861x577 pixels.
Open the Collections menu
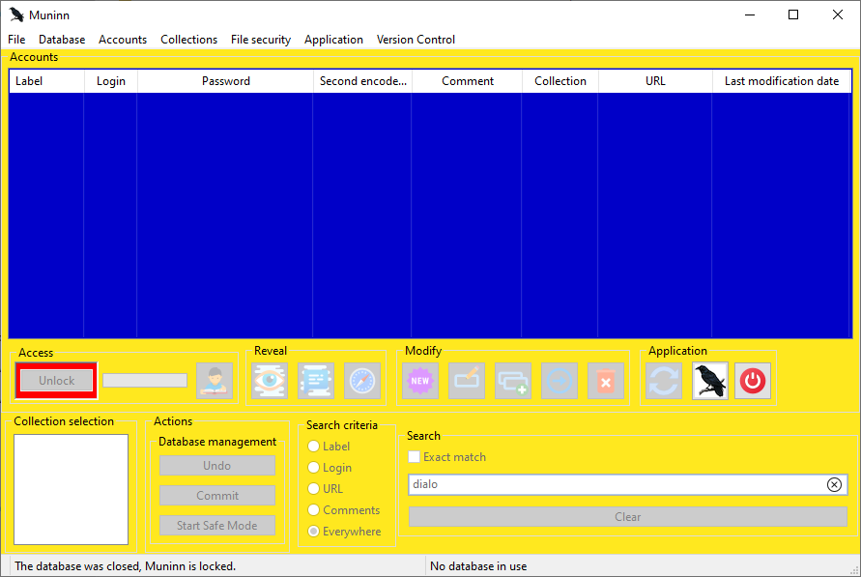click(x=188, y=40)
